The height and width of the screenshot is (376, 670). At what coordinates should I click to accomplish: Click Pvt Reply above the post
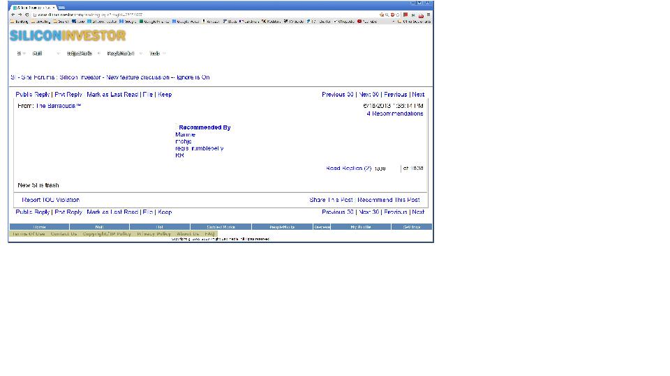pyautogui.click(x=68, y=95)
